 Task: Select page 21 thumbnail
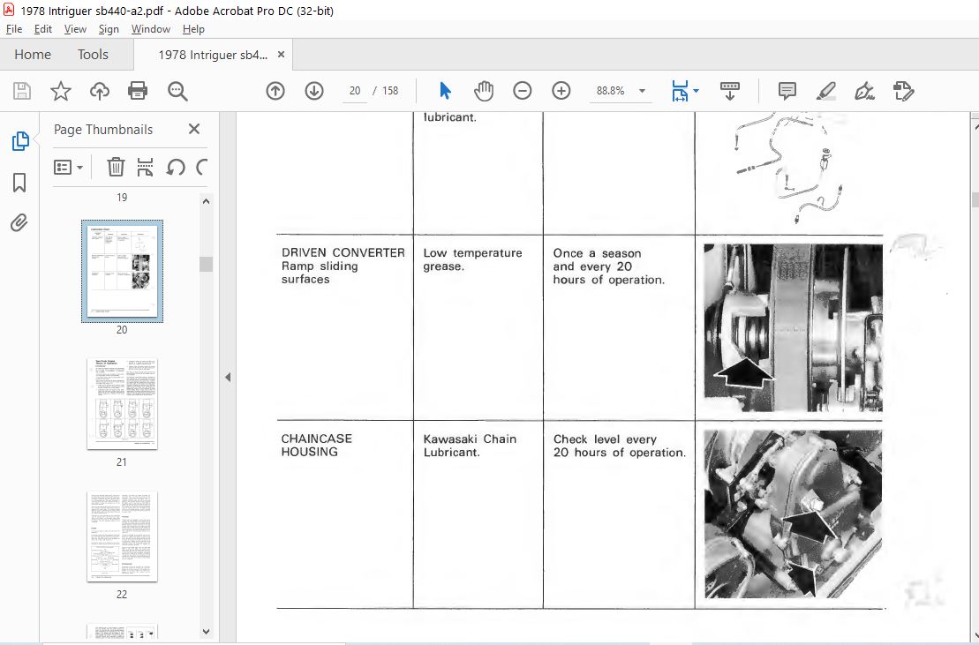tap(123, 403)
